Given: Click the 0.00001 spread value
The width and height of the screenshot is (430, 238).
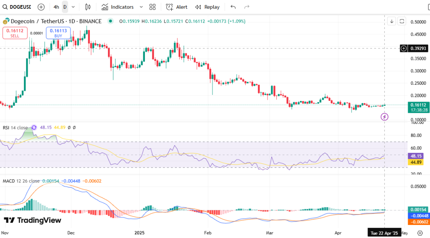Looking at the screenshot, I should [37, 33].
